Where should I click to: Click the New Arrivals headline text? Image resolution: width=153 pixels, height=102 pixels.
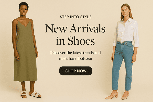(75, 28)
